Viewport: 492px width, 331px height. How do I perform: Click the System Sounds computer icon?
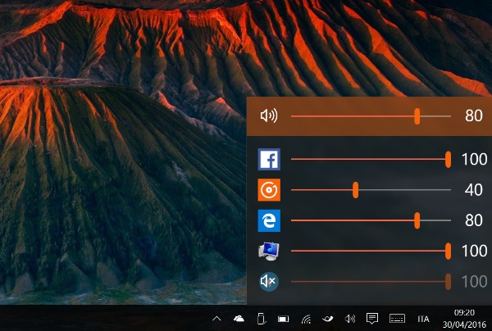(269, 251)
